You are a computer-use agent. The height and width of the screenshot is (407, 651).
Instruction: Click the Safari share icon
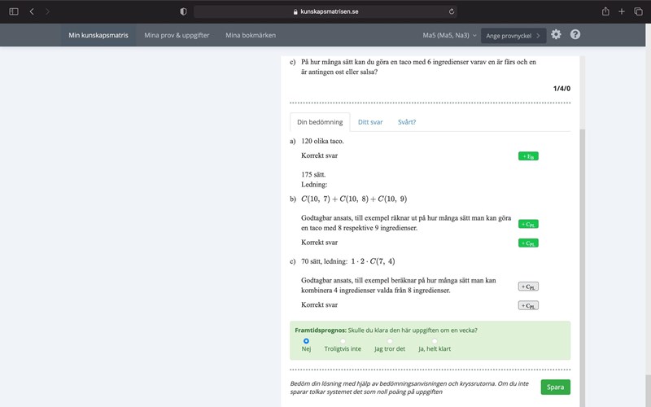[x=605, y=11]
